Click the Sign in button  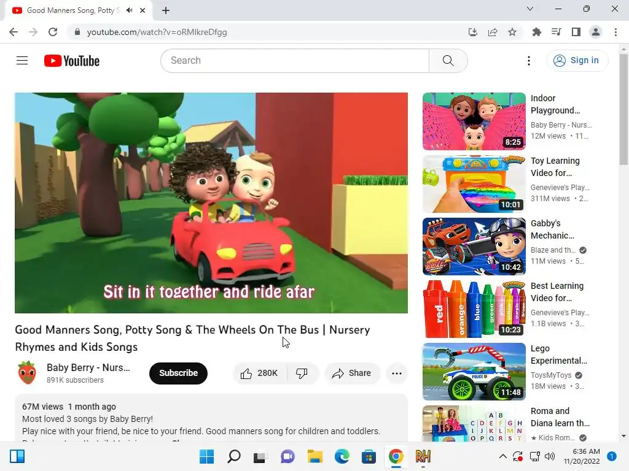point(576,61)
